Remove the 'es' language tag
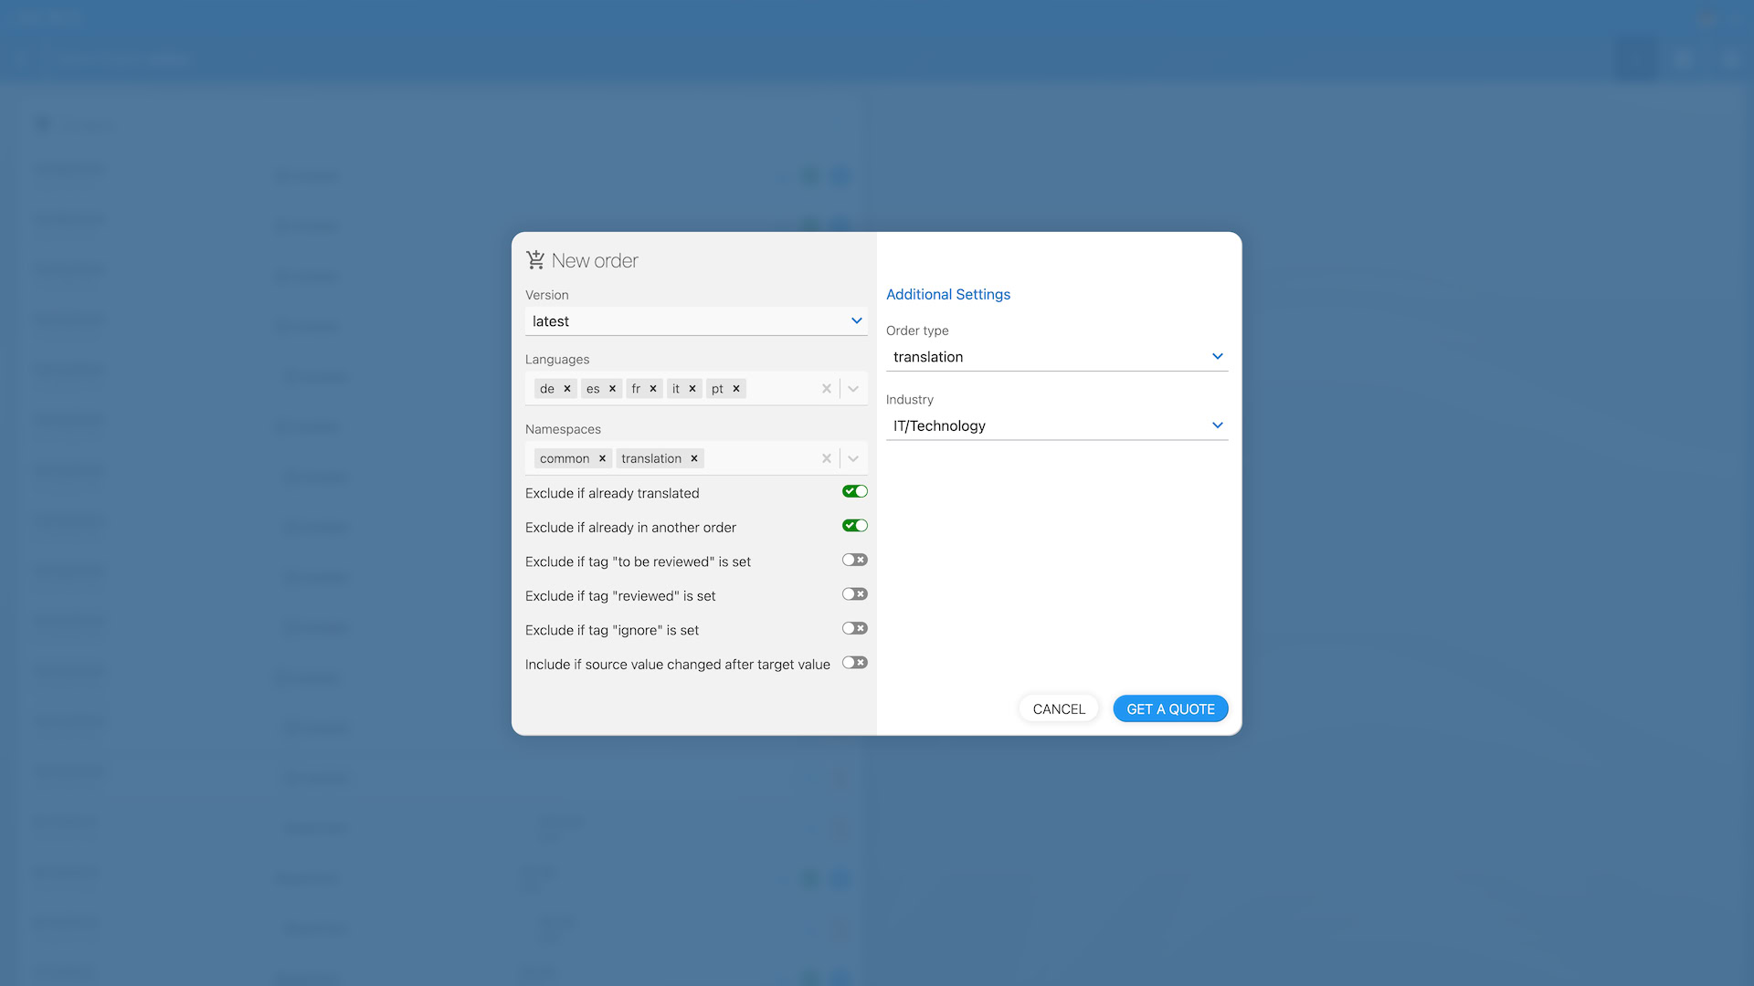Screen dimensions: 1754x986 coord(612,389)
